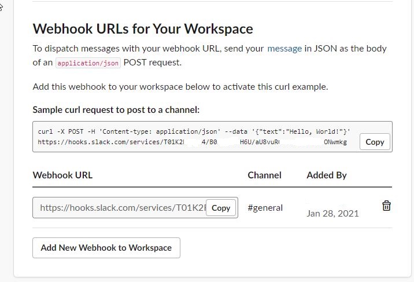Click the "Hello, World!" text in curl sample

pyautogui.click(x=321, y=131)
